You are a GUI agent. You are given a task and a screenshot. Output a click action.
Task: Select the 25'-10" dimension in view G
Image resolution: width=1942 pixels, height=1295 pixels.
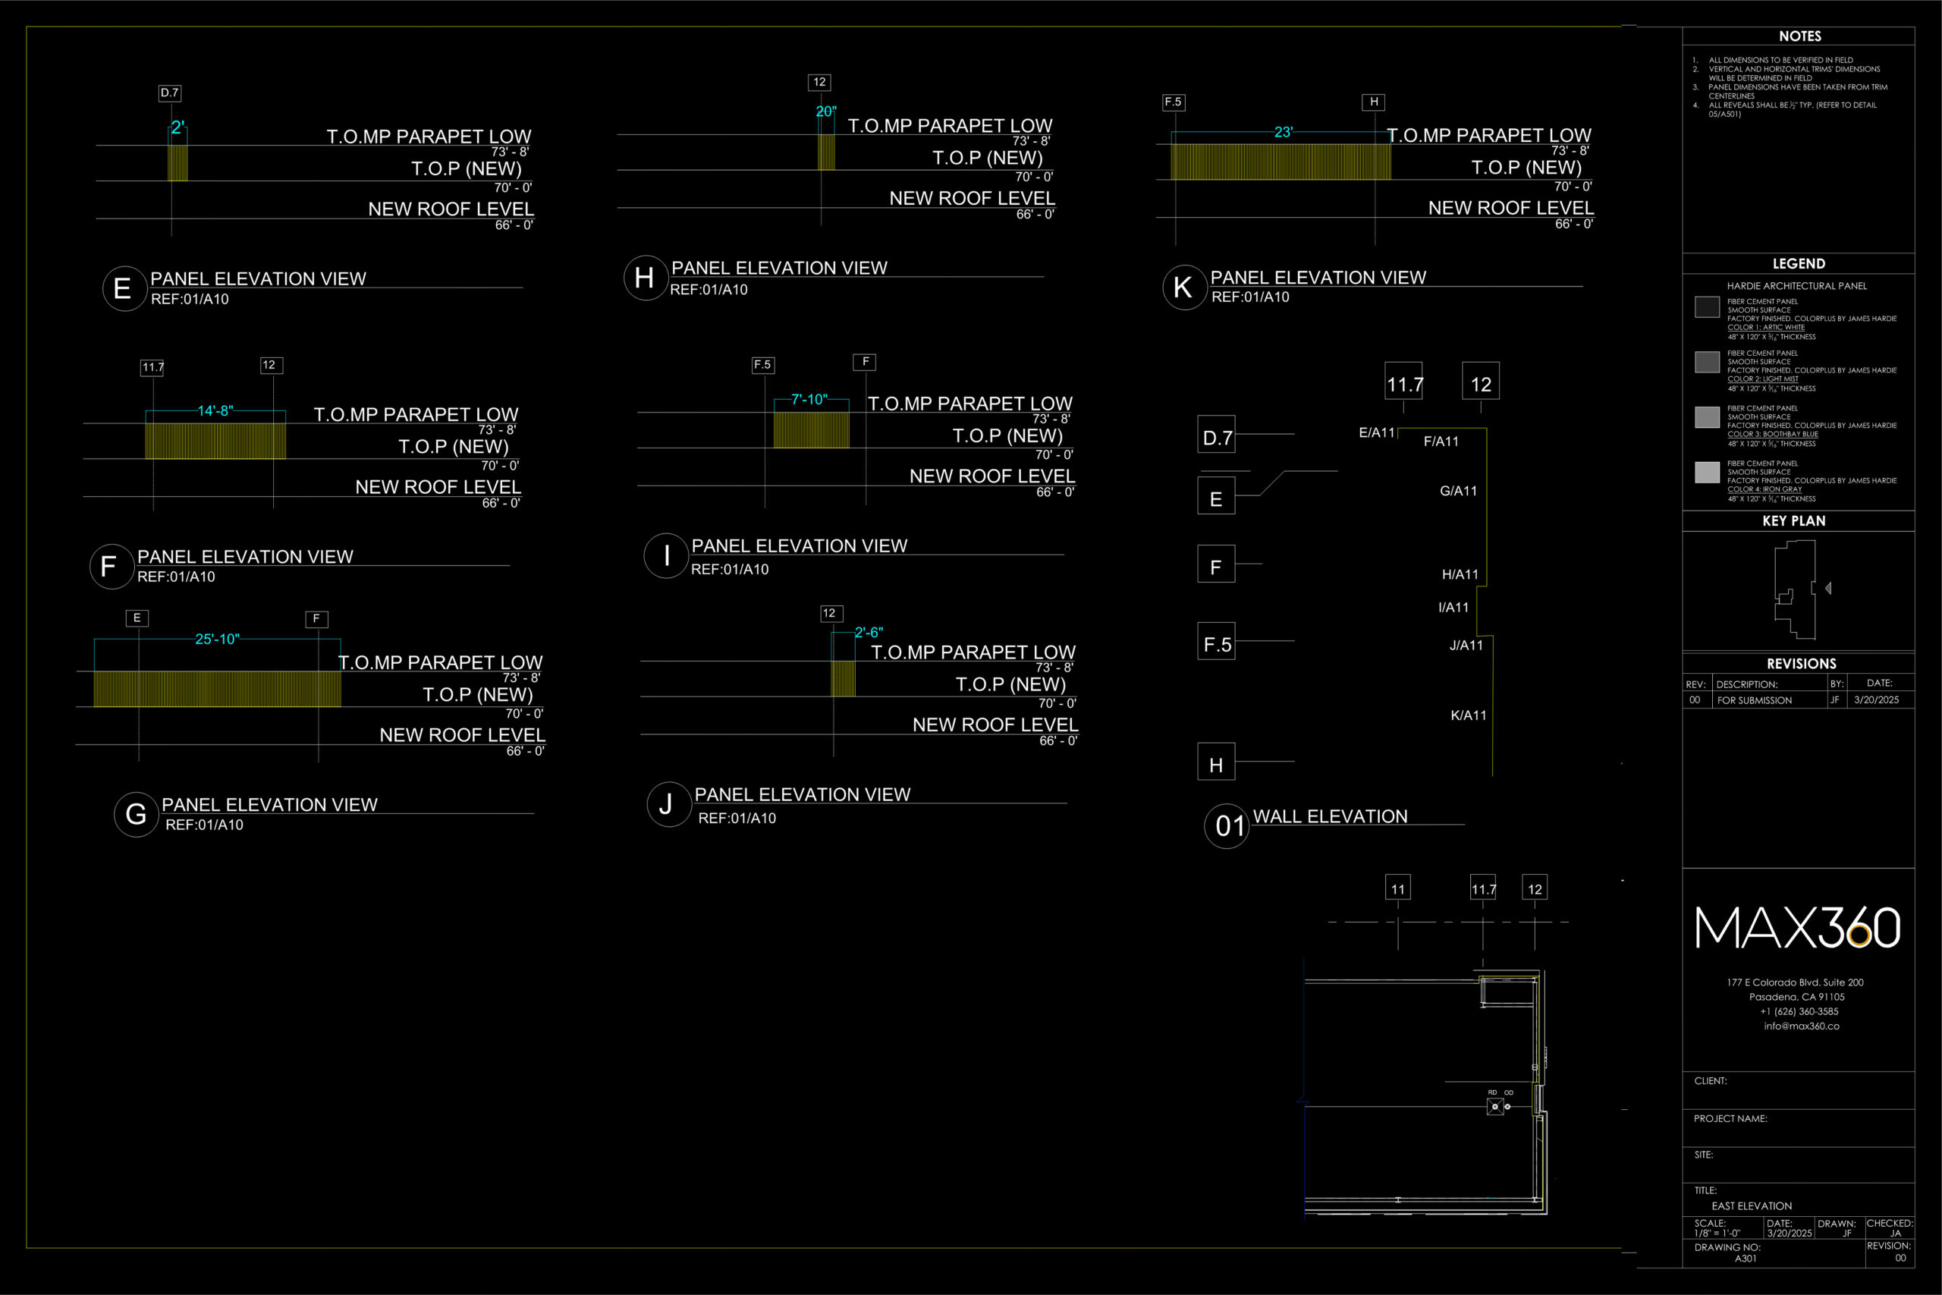[x=216, y=640]
